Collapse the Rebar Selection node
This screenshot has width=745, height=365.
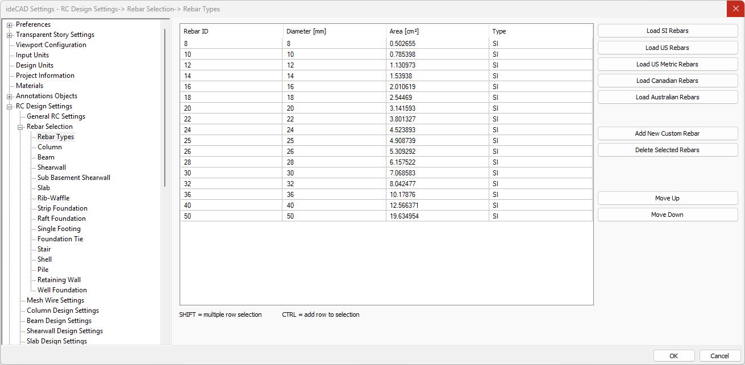[x=20, y=127]
